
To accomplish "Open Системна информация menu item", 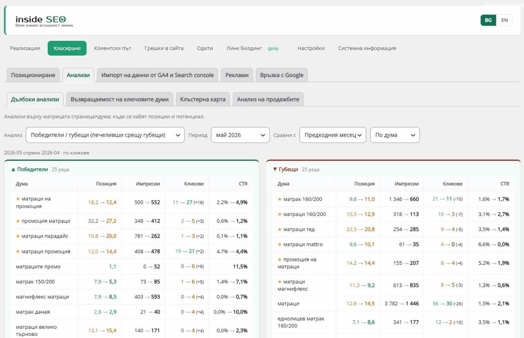I will (367, 48).
